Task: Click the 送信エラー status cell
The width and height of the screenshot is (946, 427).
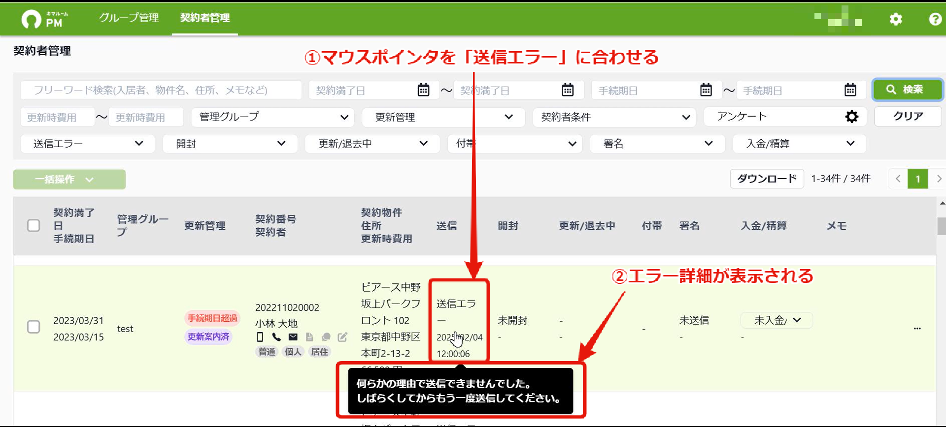Action: pyautogui.click(x=459, y=320)
